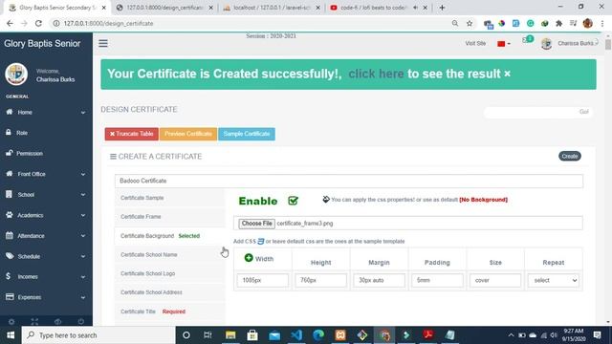
Task: Select the Certificate Background tab
Action: click(170, 236)
